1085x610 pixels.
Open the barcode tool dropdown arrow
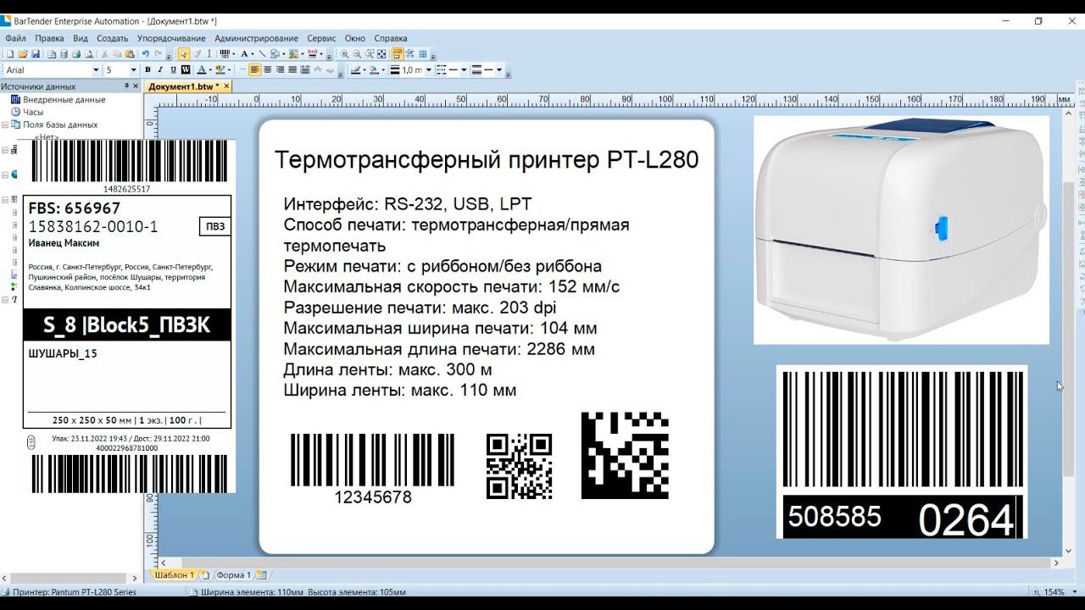[x=234, y=53]
